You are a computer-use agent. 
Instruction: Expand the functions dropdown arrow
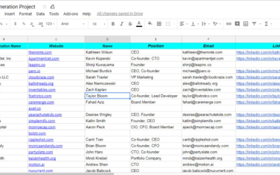(x=271, y=24)
